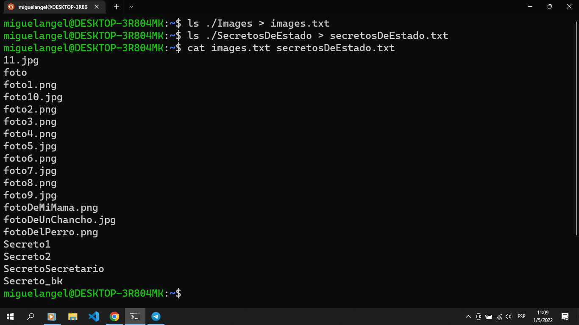Open a new terminal tab with plus button
This screenshot has width=579, height=325.
click(x=117, y=7)
